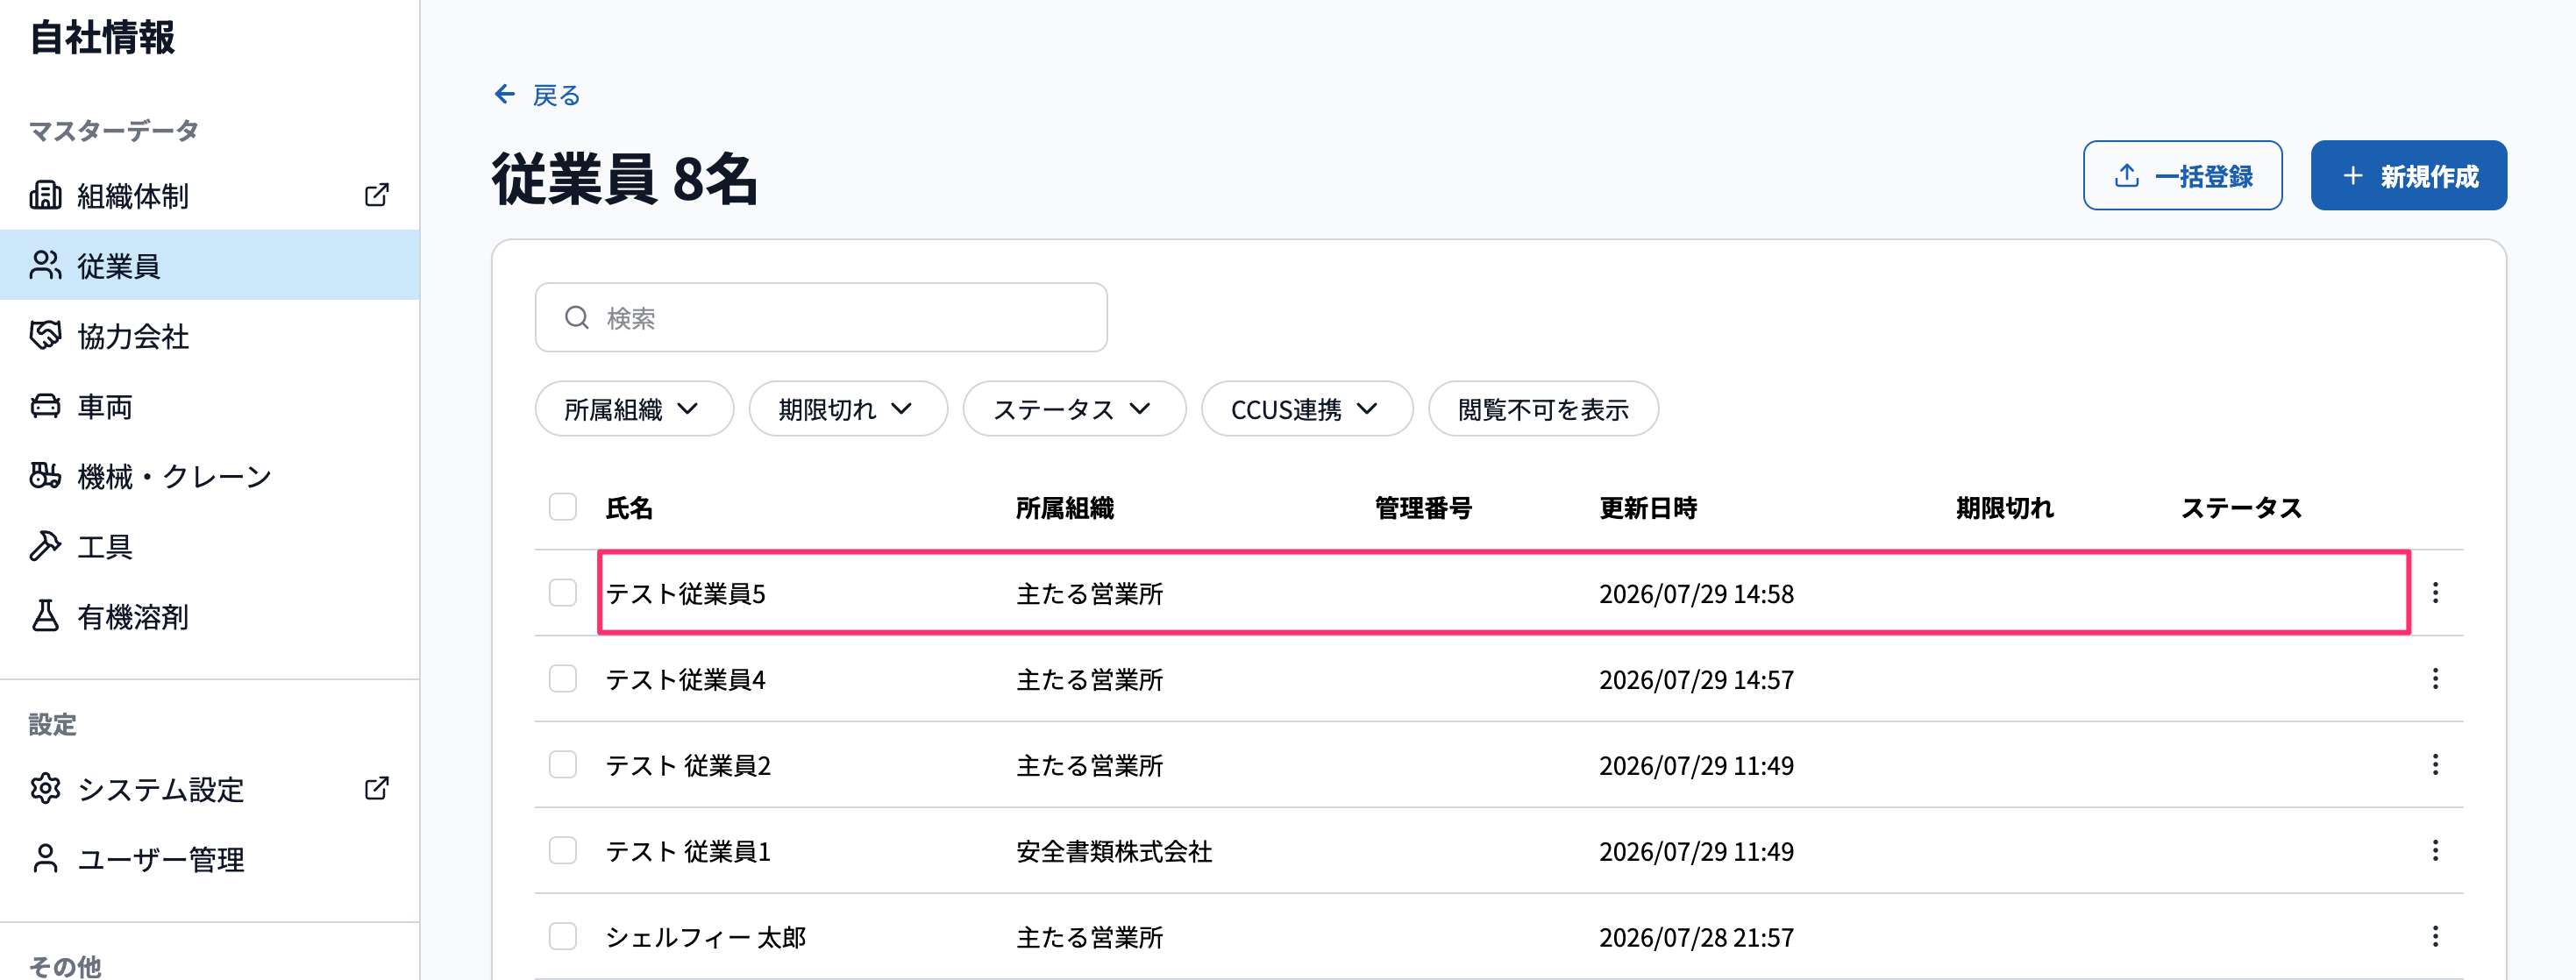Screen dimensions: 2576x980
Task: Click the back arrow icon next to 戻る
Action: [x=505, y=94]
